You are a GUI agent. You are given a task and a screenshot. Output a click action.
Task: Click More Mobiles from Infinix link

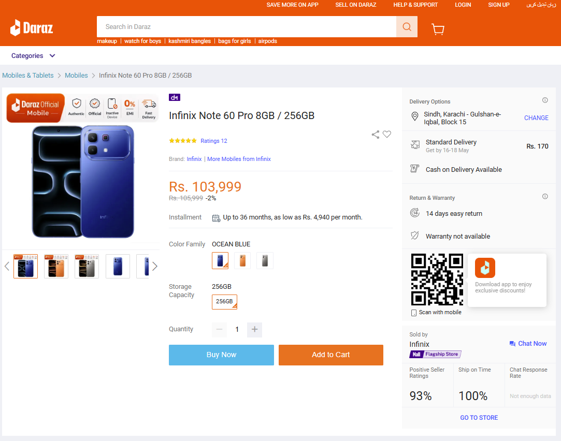point(239,159)
